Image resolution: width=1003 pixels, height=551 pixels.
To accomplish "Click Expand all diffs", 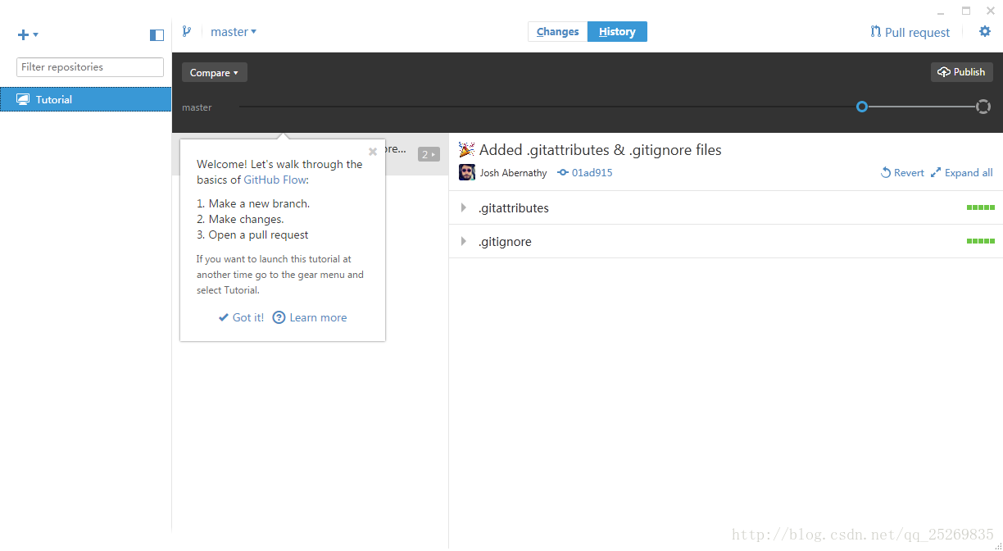I will tap(962, 173).
